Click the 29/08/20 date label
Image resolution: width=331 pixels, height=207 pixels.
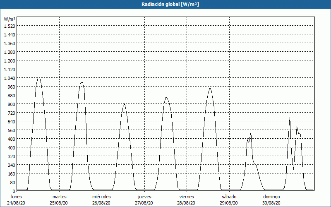coord(229,203)
